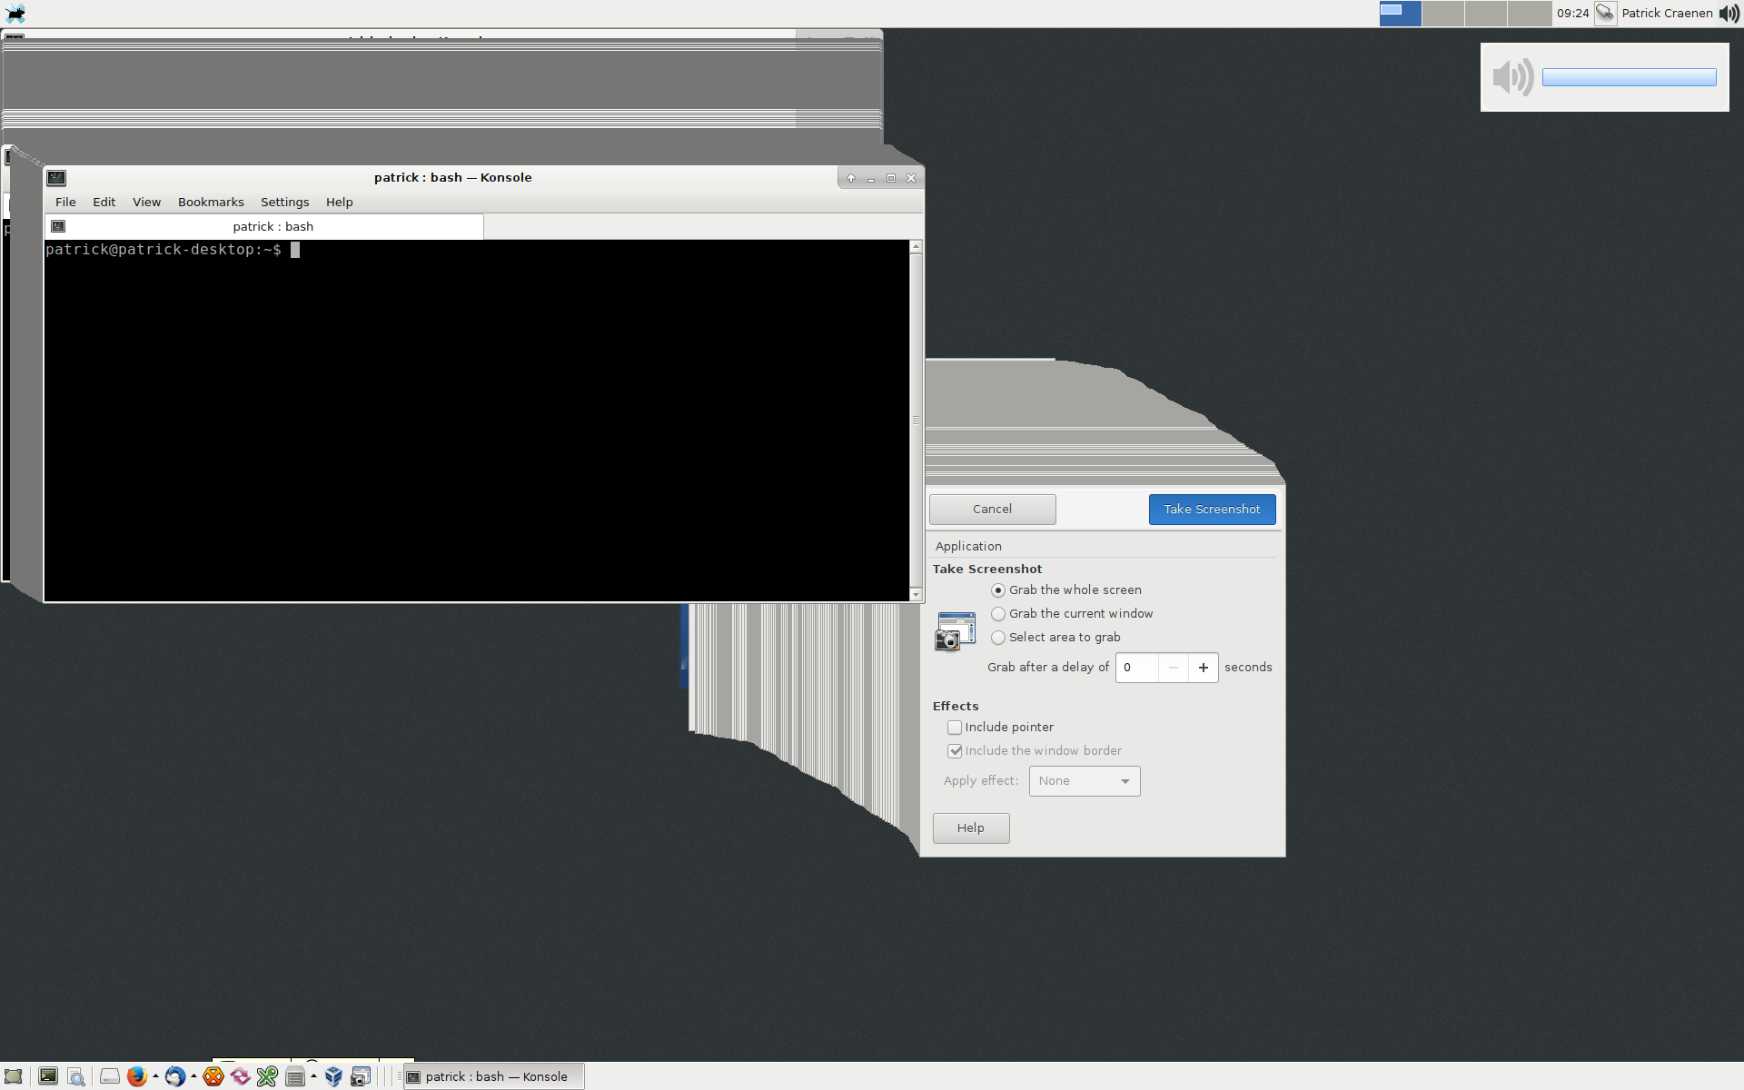Open the Xfce applications menu mouse icon

click(x=15, y=13)
